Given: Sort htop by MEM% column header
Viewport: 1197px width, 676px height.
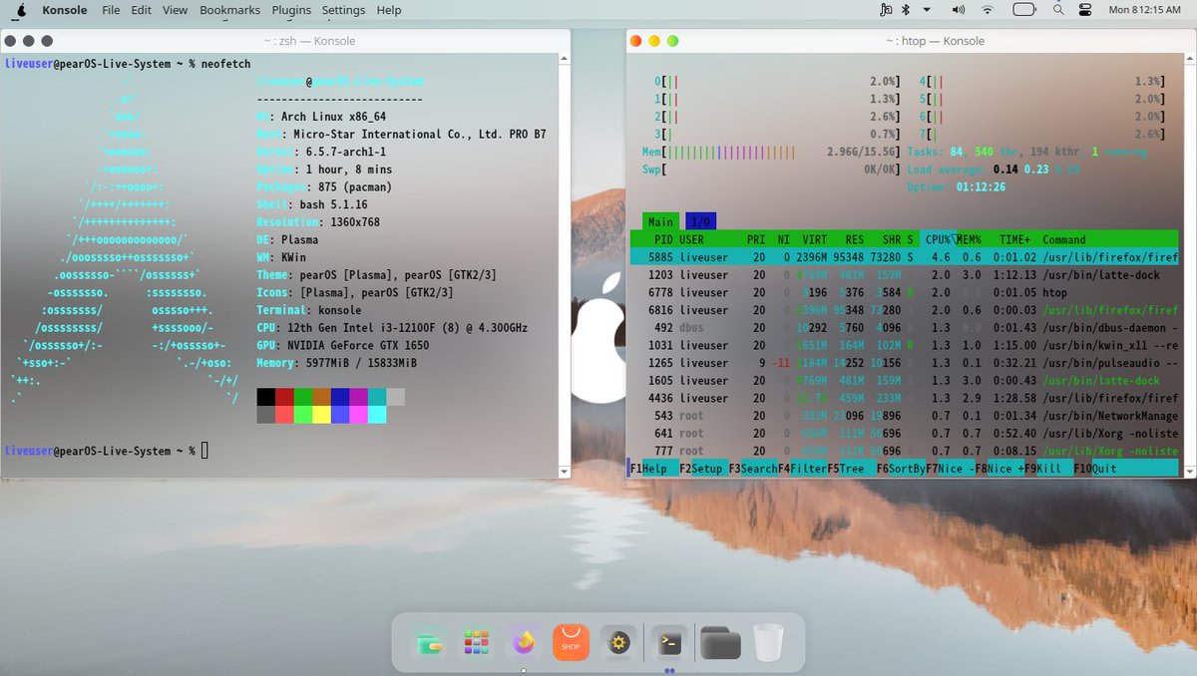Looking at the screenshot, I should (970, 239).
